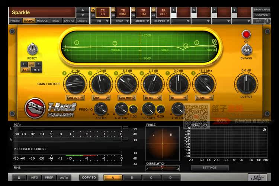The height and width of the screenshot is (186, 279).
Task: Click the band 4 gain knob at 2.4 dB
Action: click(x=153, y=84)
